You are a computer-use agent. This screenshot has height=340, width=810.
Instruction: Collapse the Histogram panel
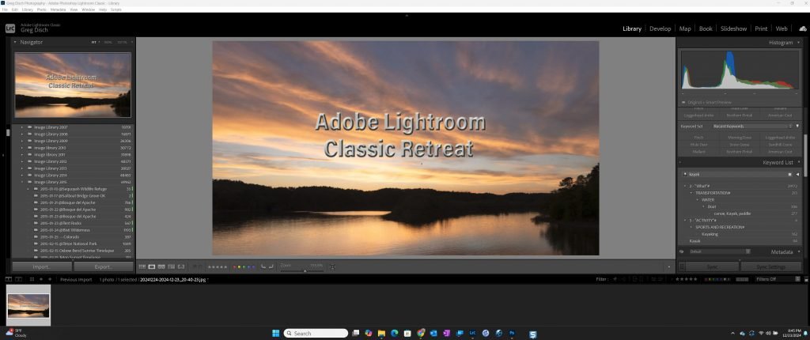point(799,43)
